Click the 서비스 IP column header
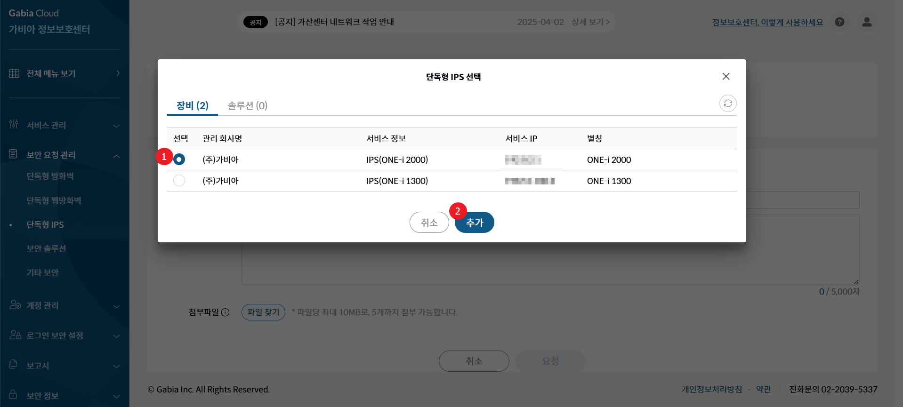 click(521, 138)
